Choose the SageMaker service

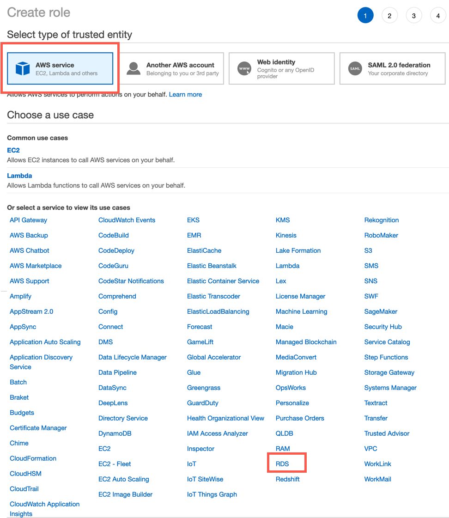tap(381, 311)
